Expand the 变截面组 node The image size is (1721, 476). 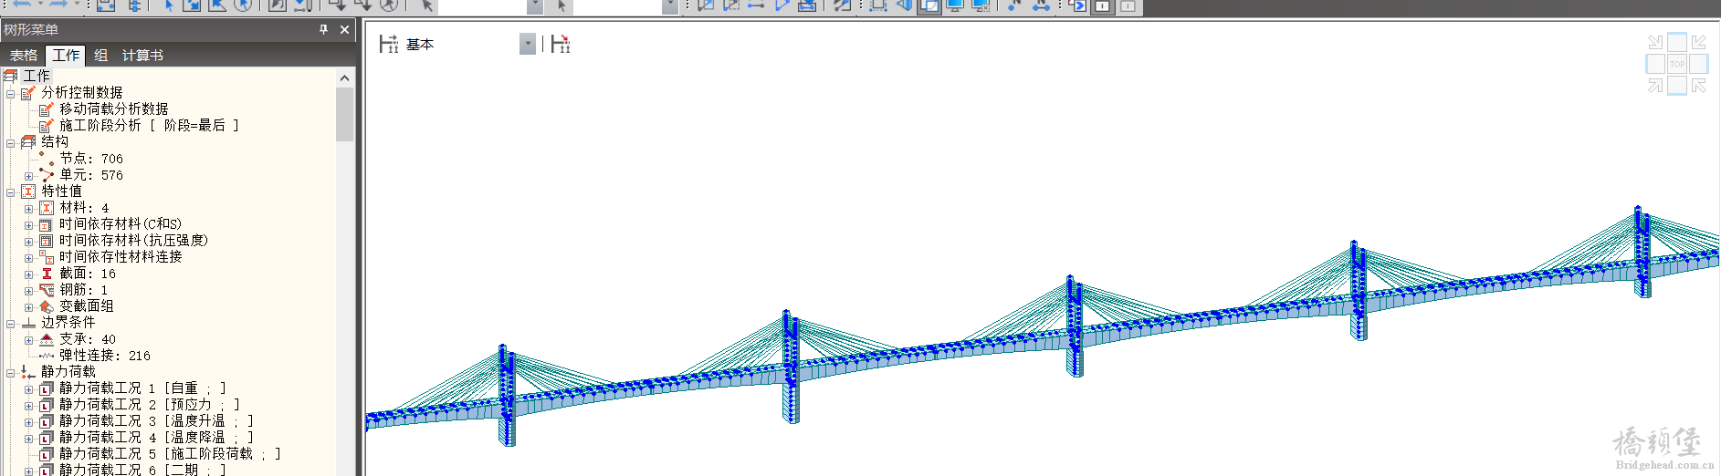29,306
